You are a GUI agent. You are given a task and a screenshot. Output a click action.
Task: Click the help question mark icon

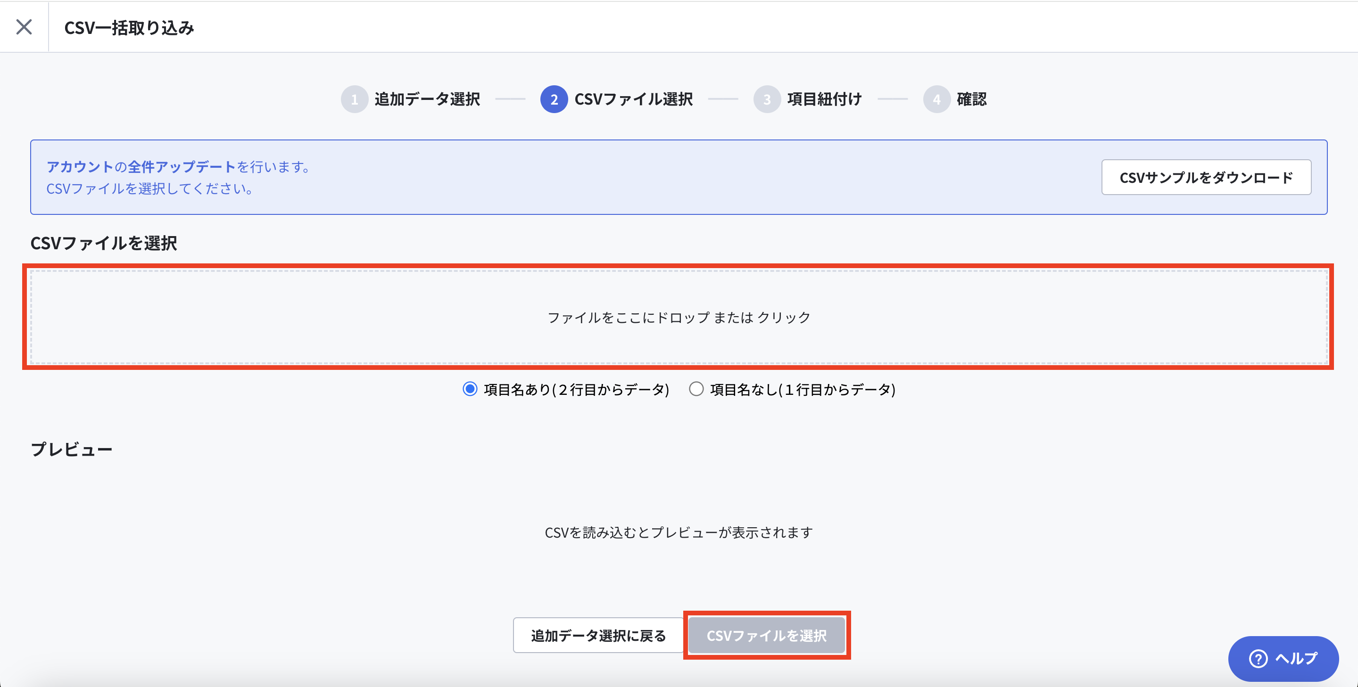[1258, 659]
